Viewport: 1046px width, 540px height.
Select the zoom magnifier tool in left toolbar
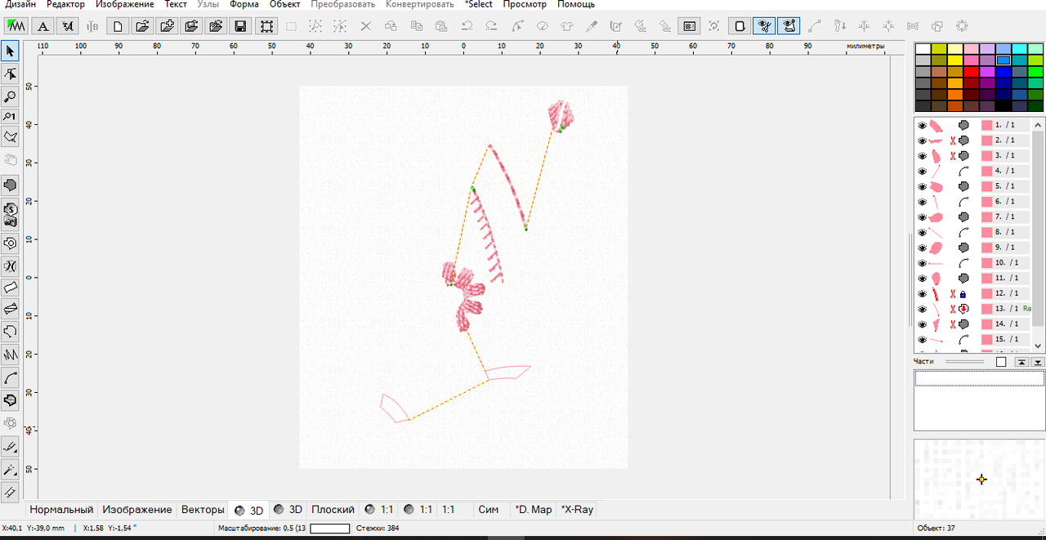[x=11, y=97]
